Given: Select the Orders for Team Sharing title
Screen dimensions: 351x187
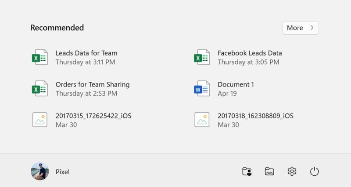Looking at the screenshot, I should point(93,84).
